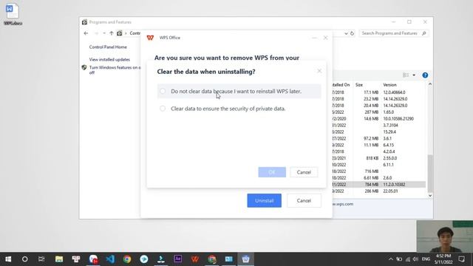The width and height of the screenshot is (473, 266).
Task: Change the view layout icon
Action: pos(406,75)
